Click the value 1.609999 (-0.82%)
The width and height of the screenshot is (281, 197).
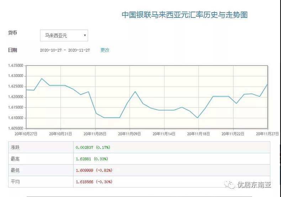pos(94,170)
